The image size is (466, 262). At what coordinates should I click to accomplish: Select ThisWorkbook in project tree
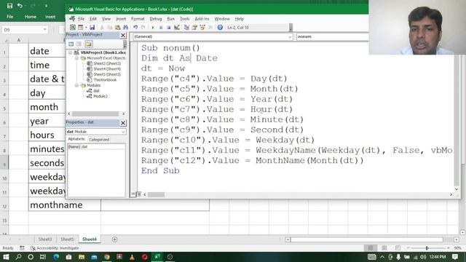(x=105, y=80)
